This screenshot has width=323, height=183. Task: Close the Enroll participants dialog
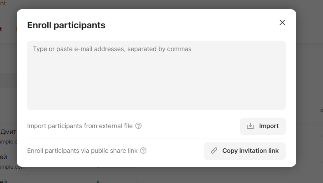click(x=282, y=22)
